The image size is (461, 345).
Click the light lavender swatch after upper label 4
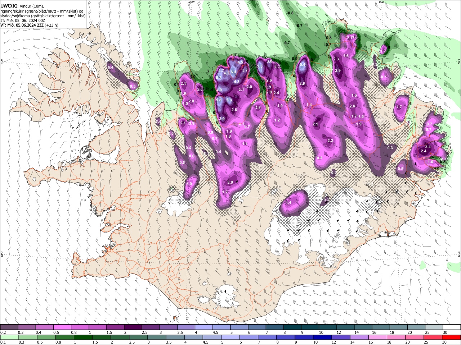click(x=203, y=327)
